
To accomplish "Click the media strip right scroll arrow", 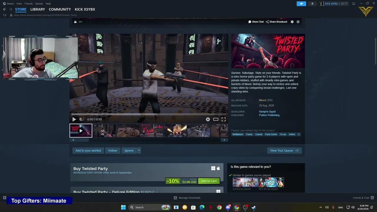I will tap(224, 140).
